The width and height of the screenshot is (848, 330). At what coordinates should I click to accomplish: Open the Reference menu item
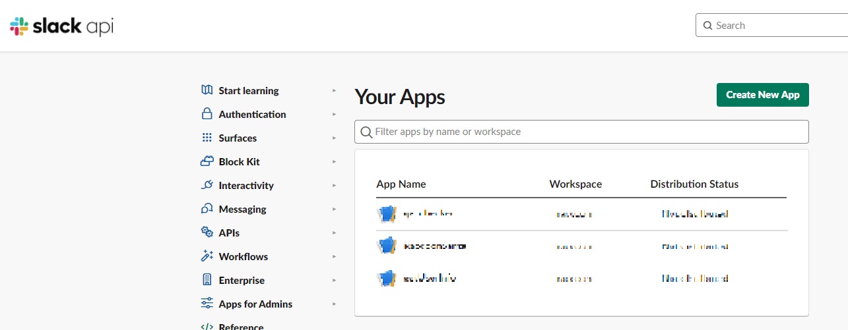pos(241,326)
